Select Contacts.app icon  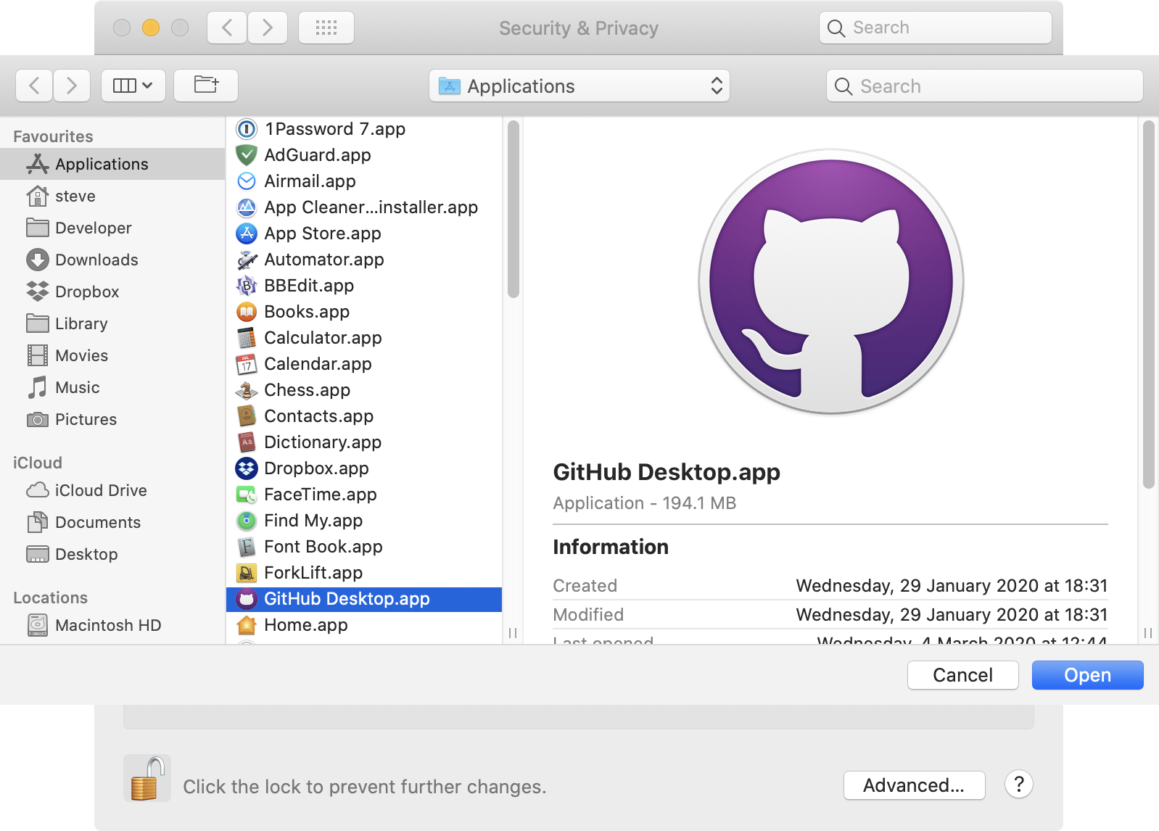tap(247, 416)
